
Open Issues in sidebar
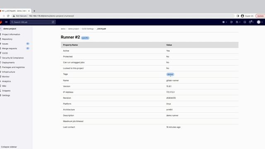coord(5,44)
